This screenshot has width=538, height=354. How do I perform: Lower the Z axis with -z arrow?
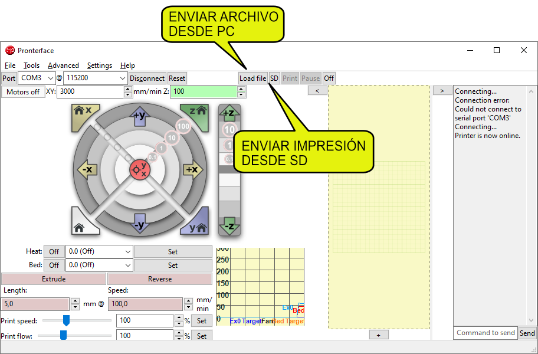[229, 225]
